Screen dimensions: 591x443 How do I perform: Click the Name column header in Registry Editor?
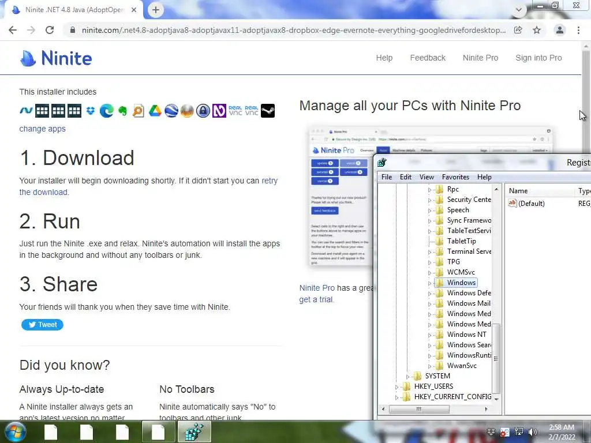point(539,191)
